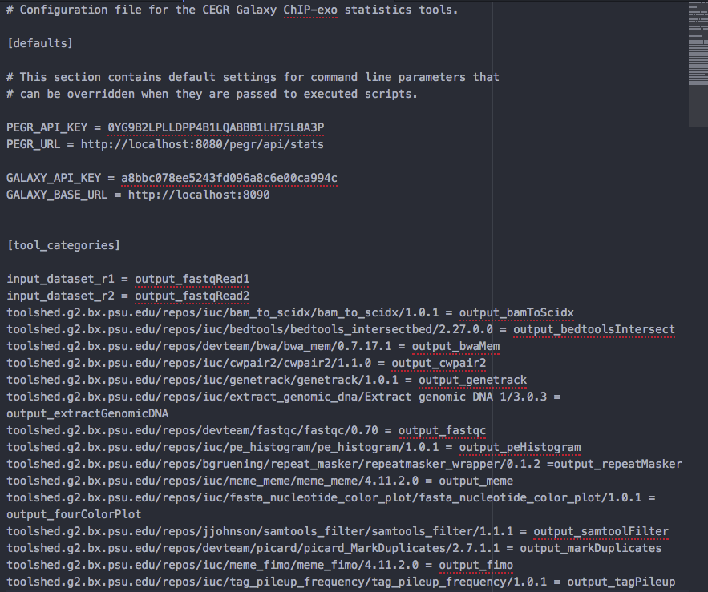The width and height of the screenshot is (708, 592).
Task: Click the output_peHistogram value
Action: click(520, 447)
